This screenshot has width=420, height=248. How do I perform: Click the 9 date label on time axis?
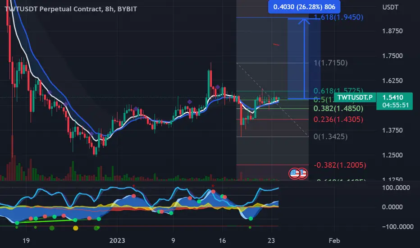click(x=173, y=240)
